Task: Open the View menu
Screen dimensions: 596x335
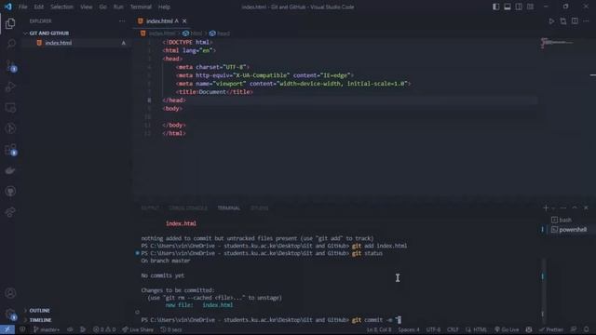Action: [87, 7]
